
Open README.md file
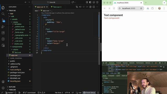pyautogui.click(x=15, y=78)
